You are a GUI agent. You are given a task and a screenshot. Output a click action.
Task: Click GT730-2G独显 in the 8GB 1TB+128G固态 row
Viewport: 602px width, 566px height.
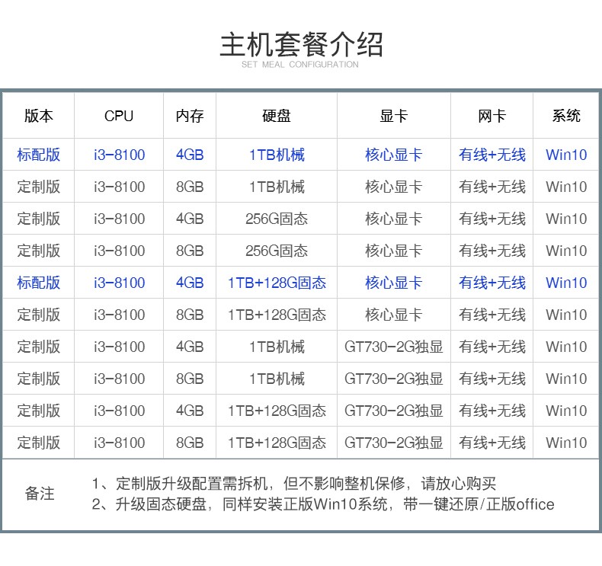[393, 443]
